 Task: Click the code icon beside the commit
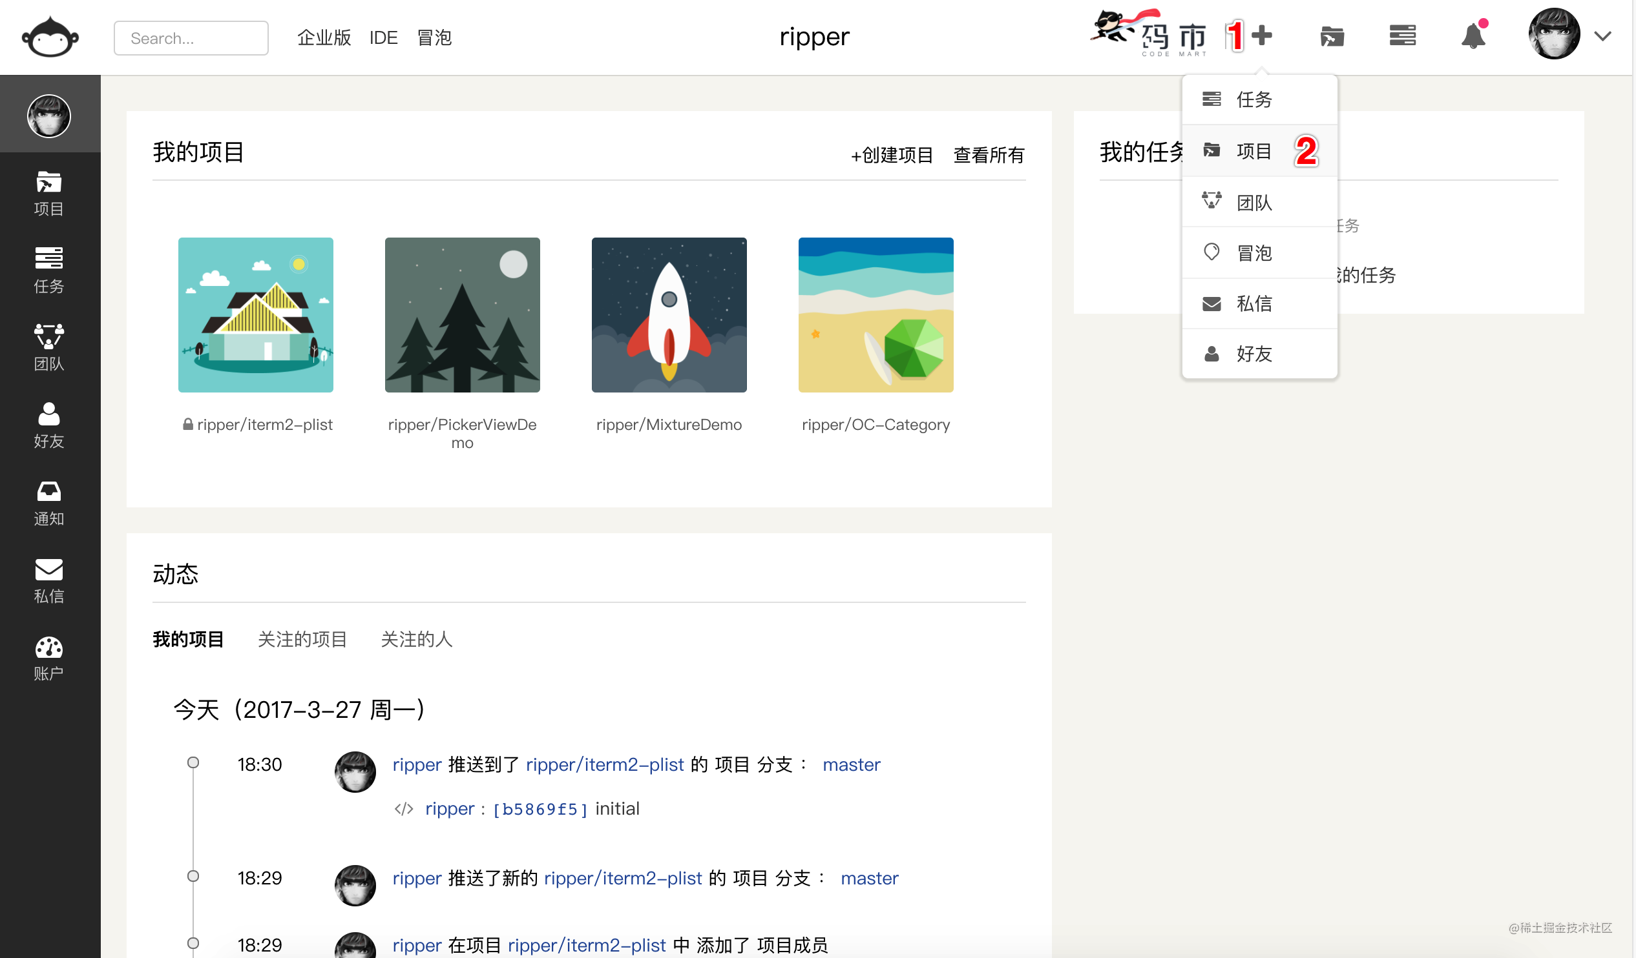click(x=404, y=809)
